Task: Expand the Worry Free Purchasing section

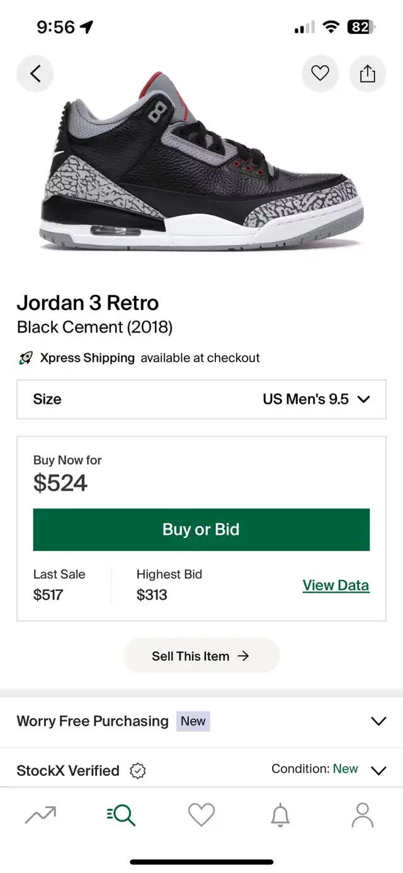Action: coord(378,721)
